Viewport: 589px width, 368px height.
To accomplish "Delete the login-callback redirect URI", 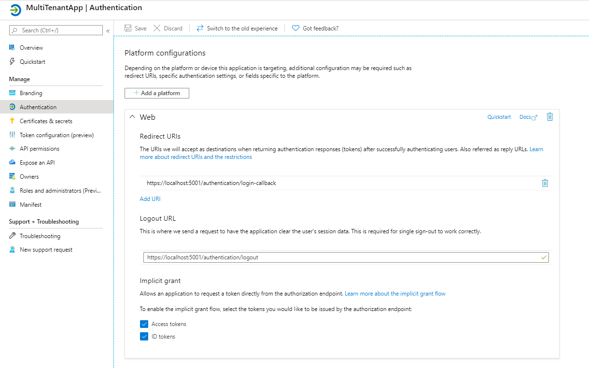I will point(545,183).
